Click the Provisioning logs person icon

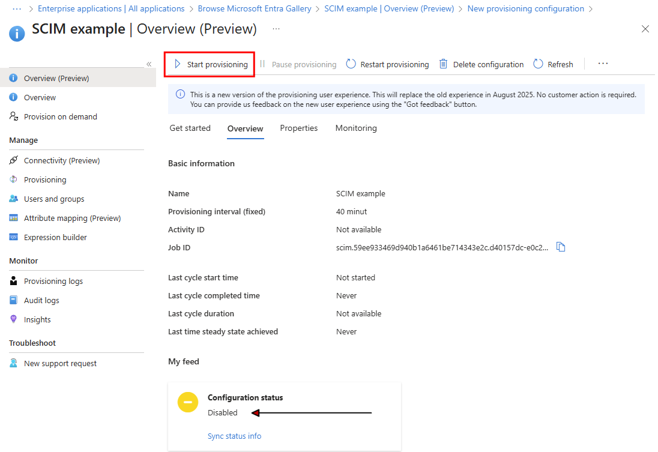click(x=13, y=281)
